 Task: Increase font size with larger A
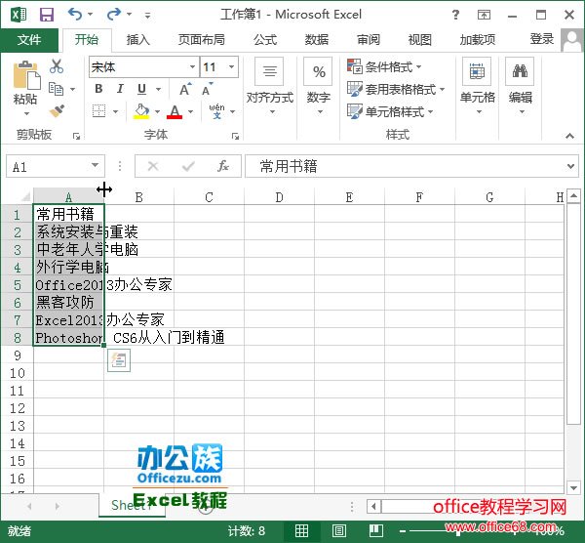(x=185, y=89)
